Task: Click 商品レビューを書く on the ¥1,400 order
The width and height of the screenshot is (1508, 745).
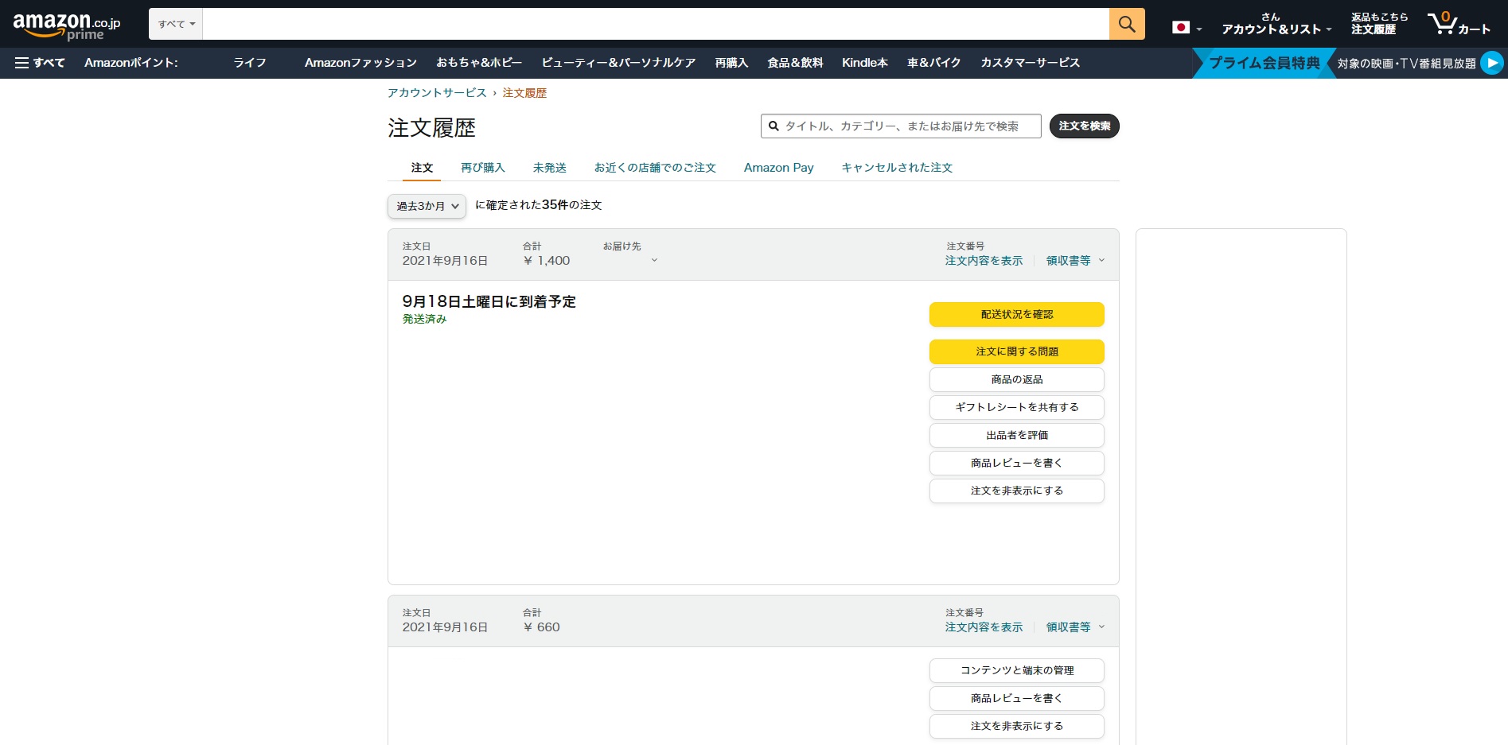Action: tap(1016, 463)
